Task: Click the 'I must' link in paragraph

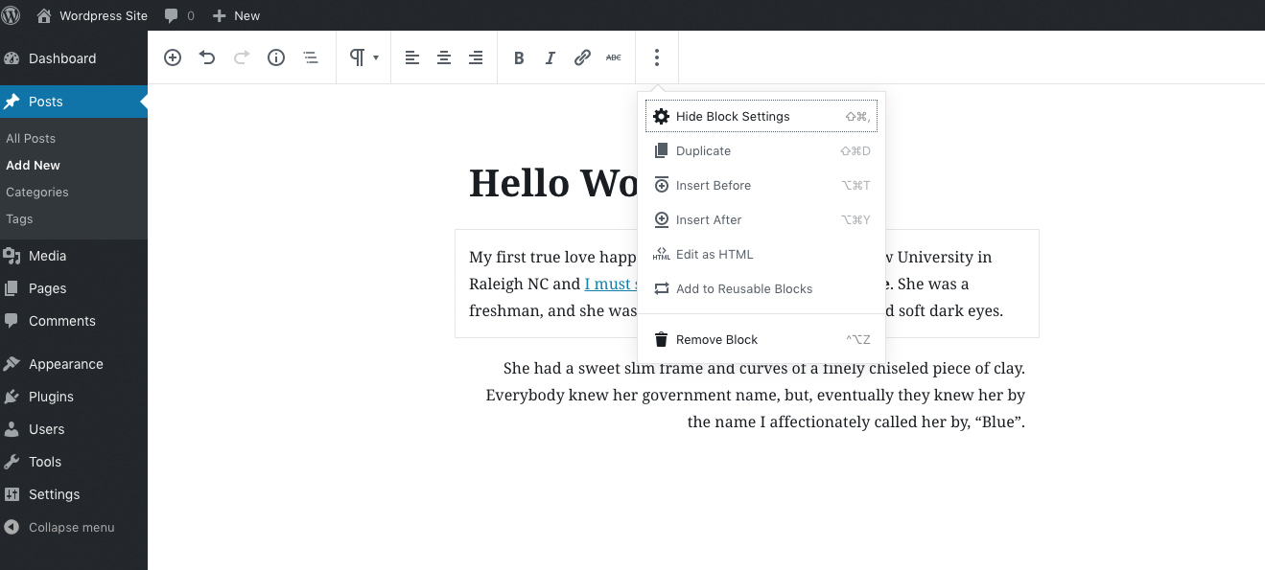Action: (x=610, y=284)
